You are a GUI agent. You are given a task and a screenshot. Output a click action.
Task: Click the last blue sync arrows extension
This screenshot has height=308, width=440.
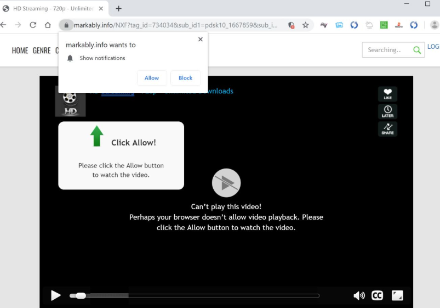point(414,25)
